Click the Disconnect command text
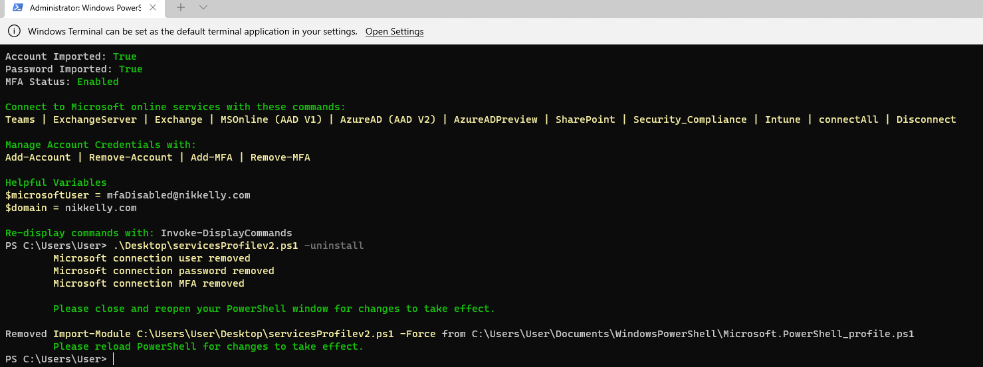 coord(927,119)
